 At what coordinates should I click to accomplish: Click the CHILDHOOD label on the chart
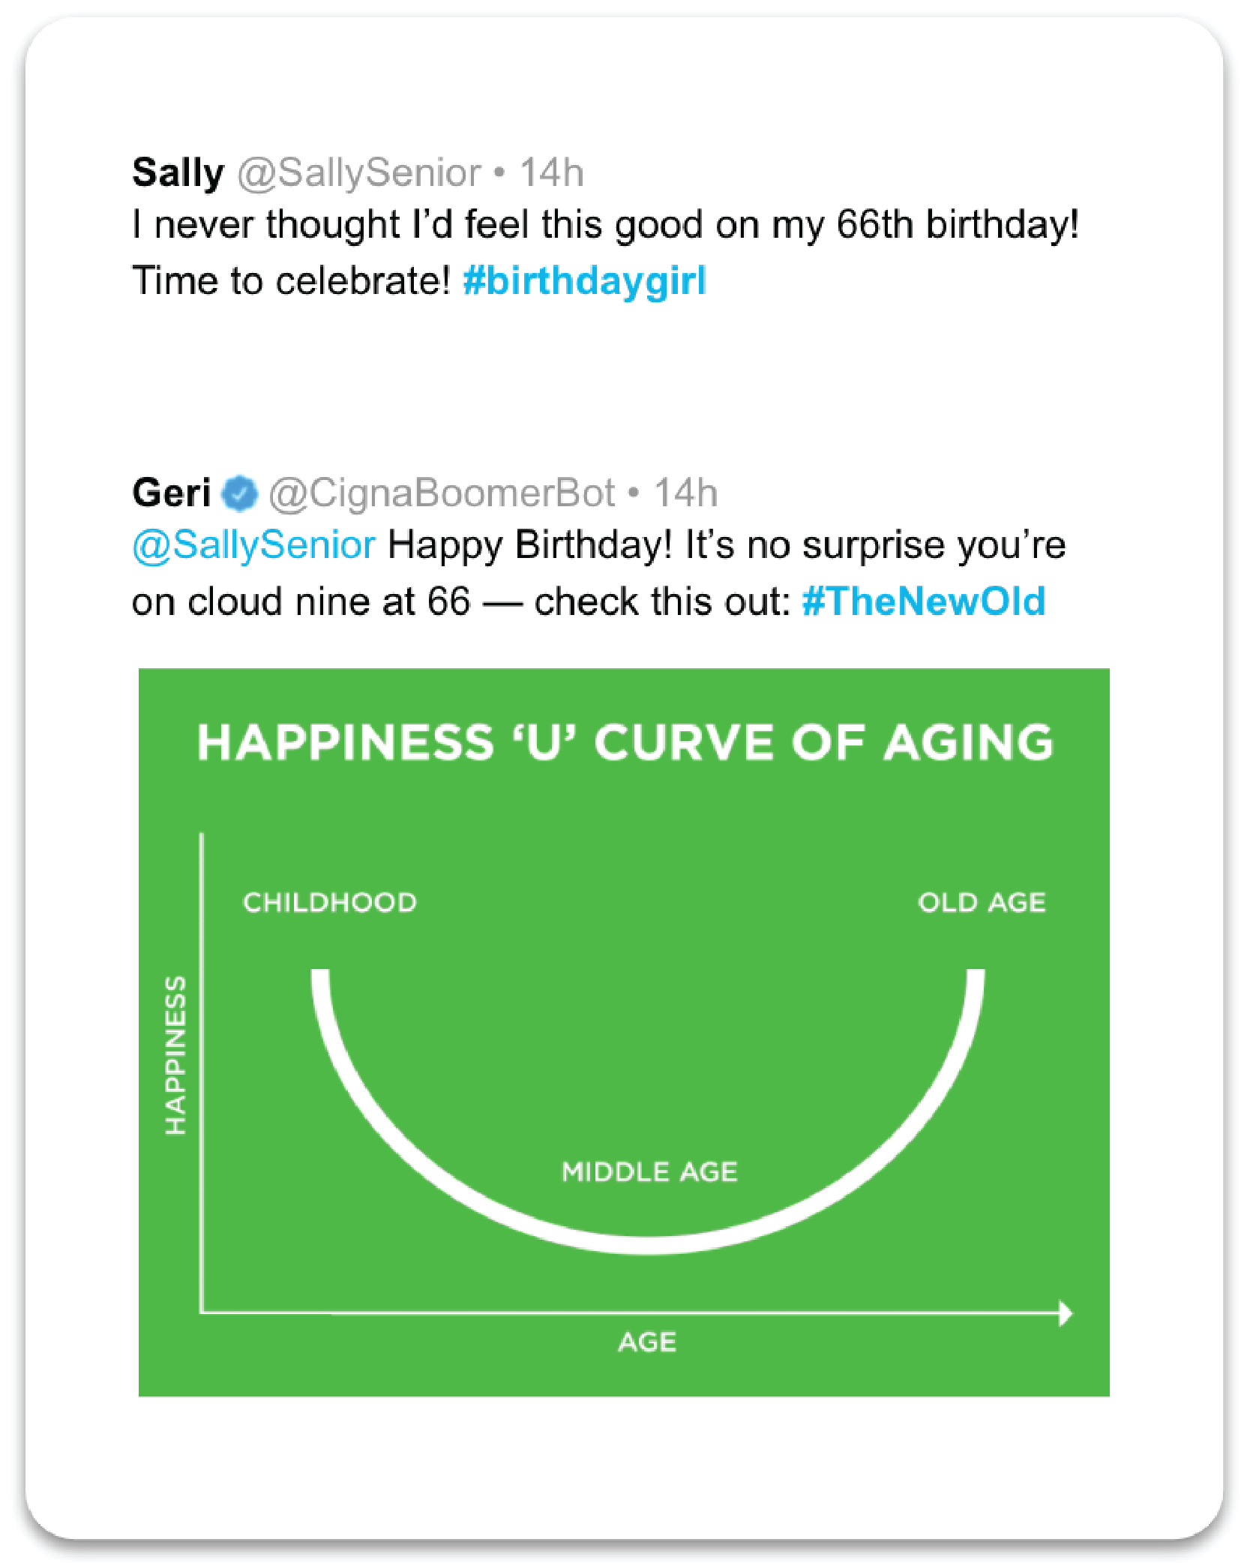coord(330,902)
